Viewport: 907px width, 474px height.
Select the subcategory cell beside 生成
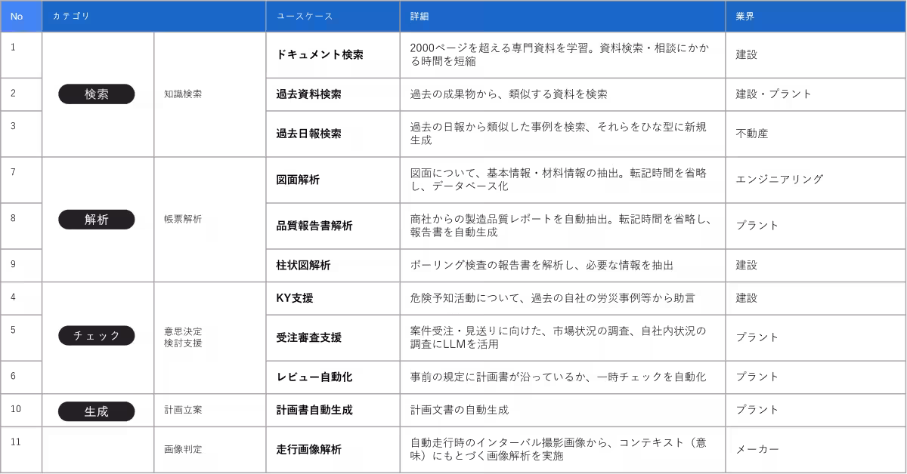click(x=210, y=411)
